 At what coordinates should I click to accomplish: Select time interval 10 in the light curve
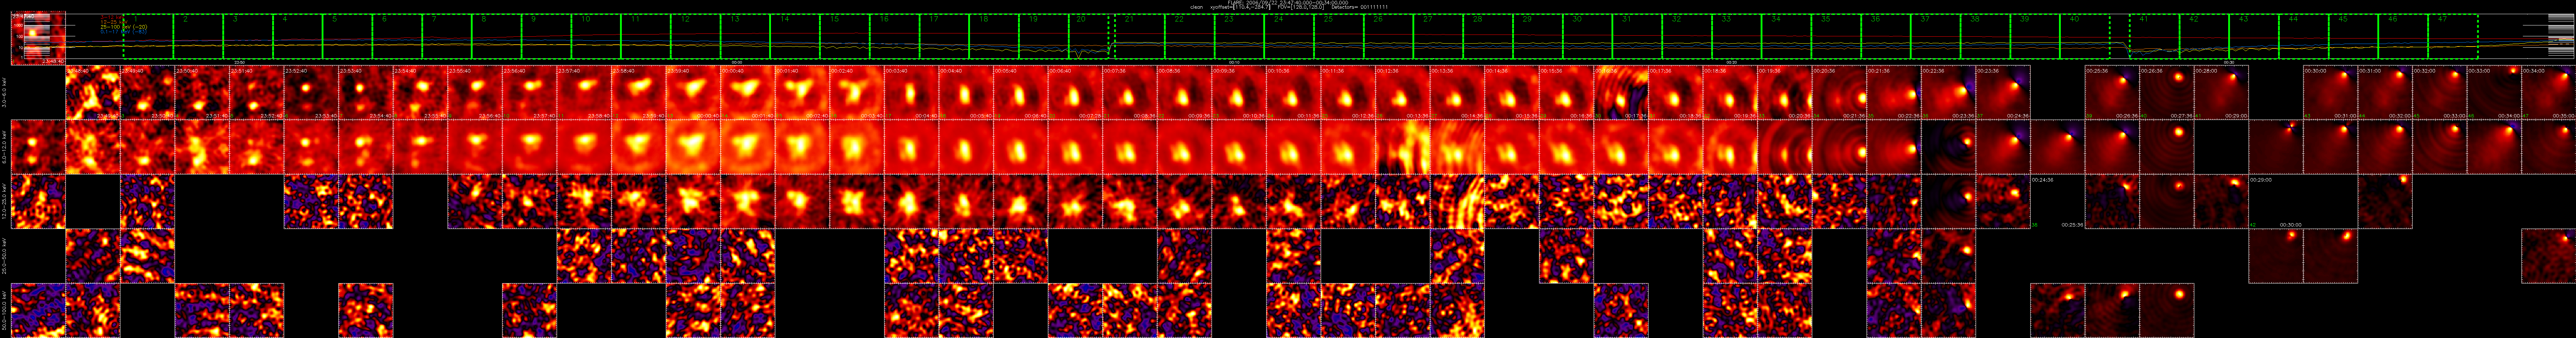pyautogui.click(x=596, y=36)
